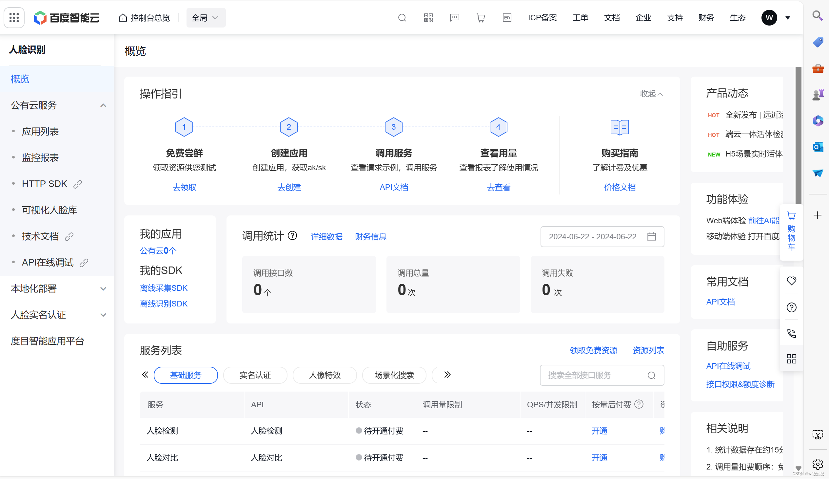Click the floating heart favorite icon
The image size is (829, 479).
coord(791,281)
